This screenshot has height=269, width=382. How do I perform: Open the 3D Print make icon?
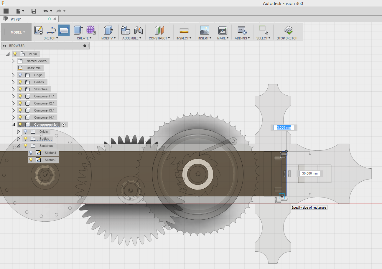pos(223,30)
